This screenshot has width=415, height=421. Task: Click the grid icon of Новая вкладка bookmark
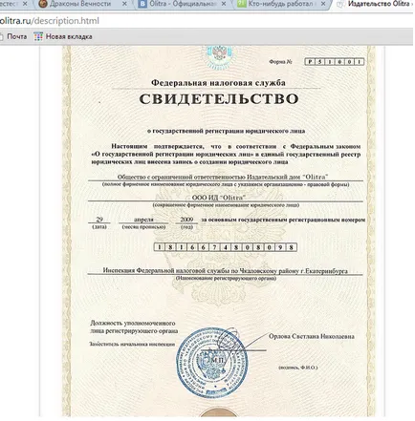click(x=38, y=36)
